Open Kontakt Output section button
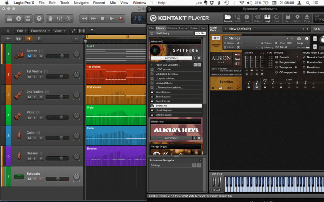 258,18
